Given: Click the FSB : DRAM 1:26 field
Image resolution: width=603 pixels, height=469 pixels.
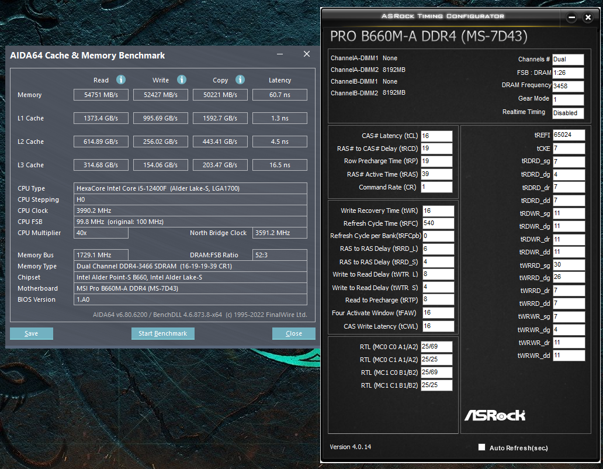Looking at the screenshot, I should [568, 73].
